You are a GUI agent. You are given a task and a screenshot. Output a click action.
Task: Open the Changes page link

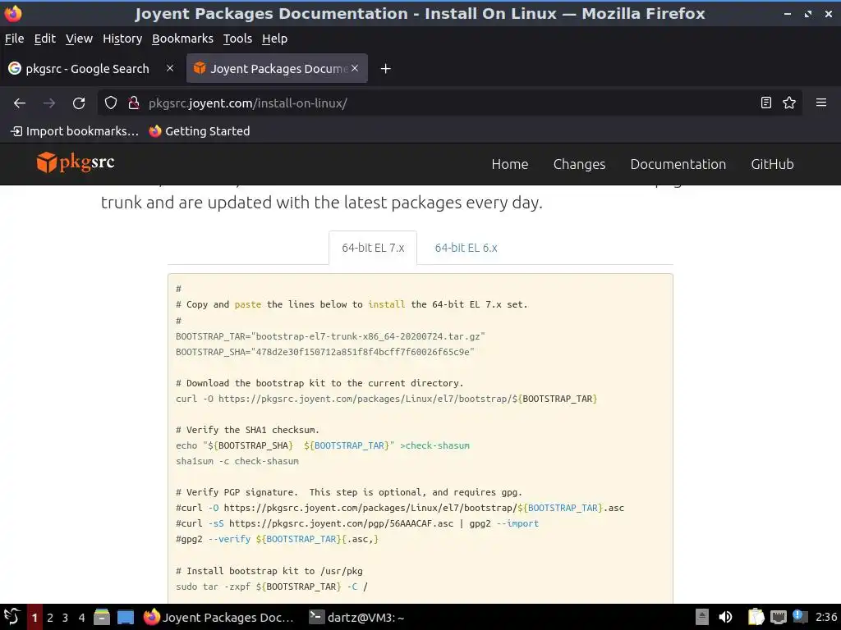[579, 164]
